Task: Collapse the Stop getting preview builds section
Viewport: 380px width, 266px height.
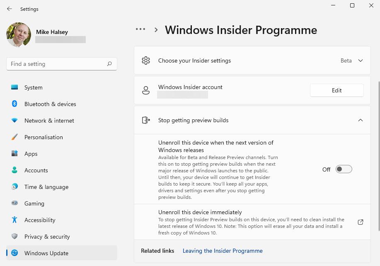Action: tap(360, 120)
